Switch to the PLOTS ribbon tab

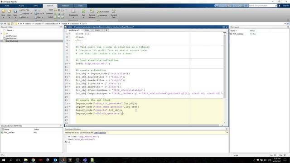21,6
